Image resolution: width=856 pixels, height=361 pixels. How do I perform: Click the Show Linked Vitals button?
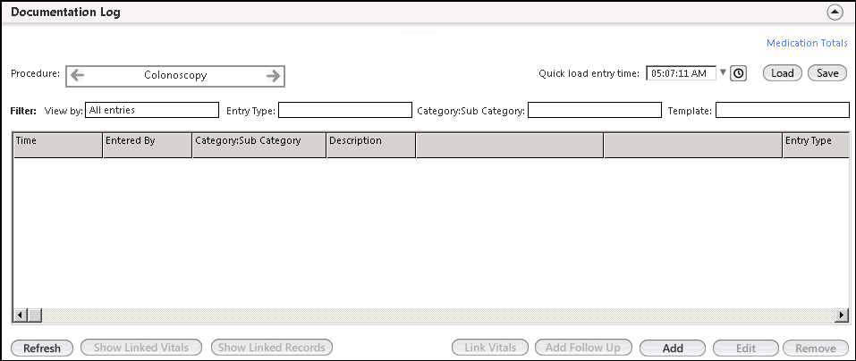click(140, 348)
